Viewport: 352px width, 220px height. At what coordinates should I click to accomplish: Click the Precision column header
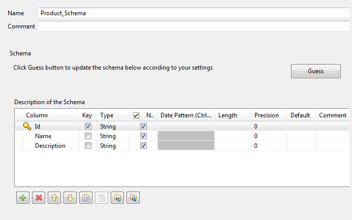(267, 115)
